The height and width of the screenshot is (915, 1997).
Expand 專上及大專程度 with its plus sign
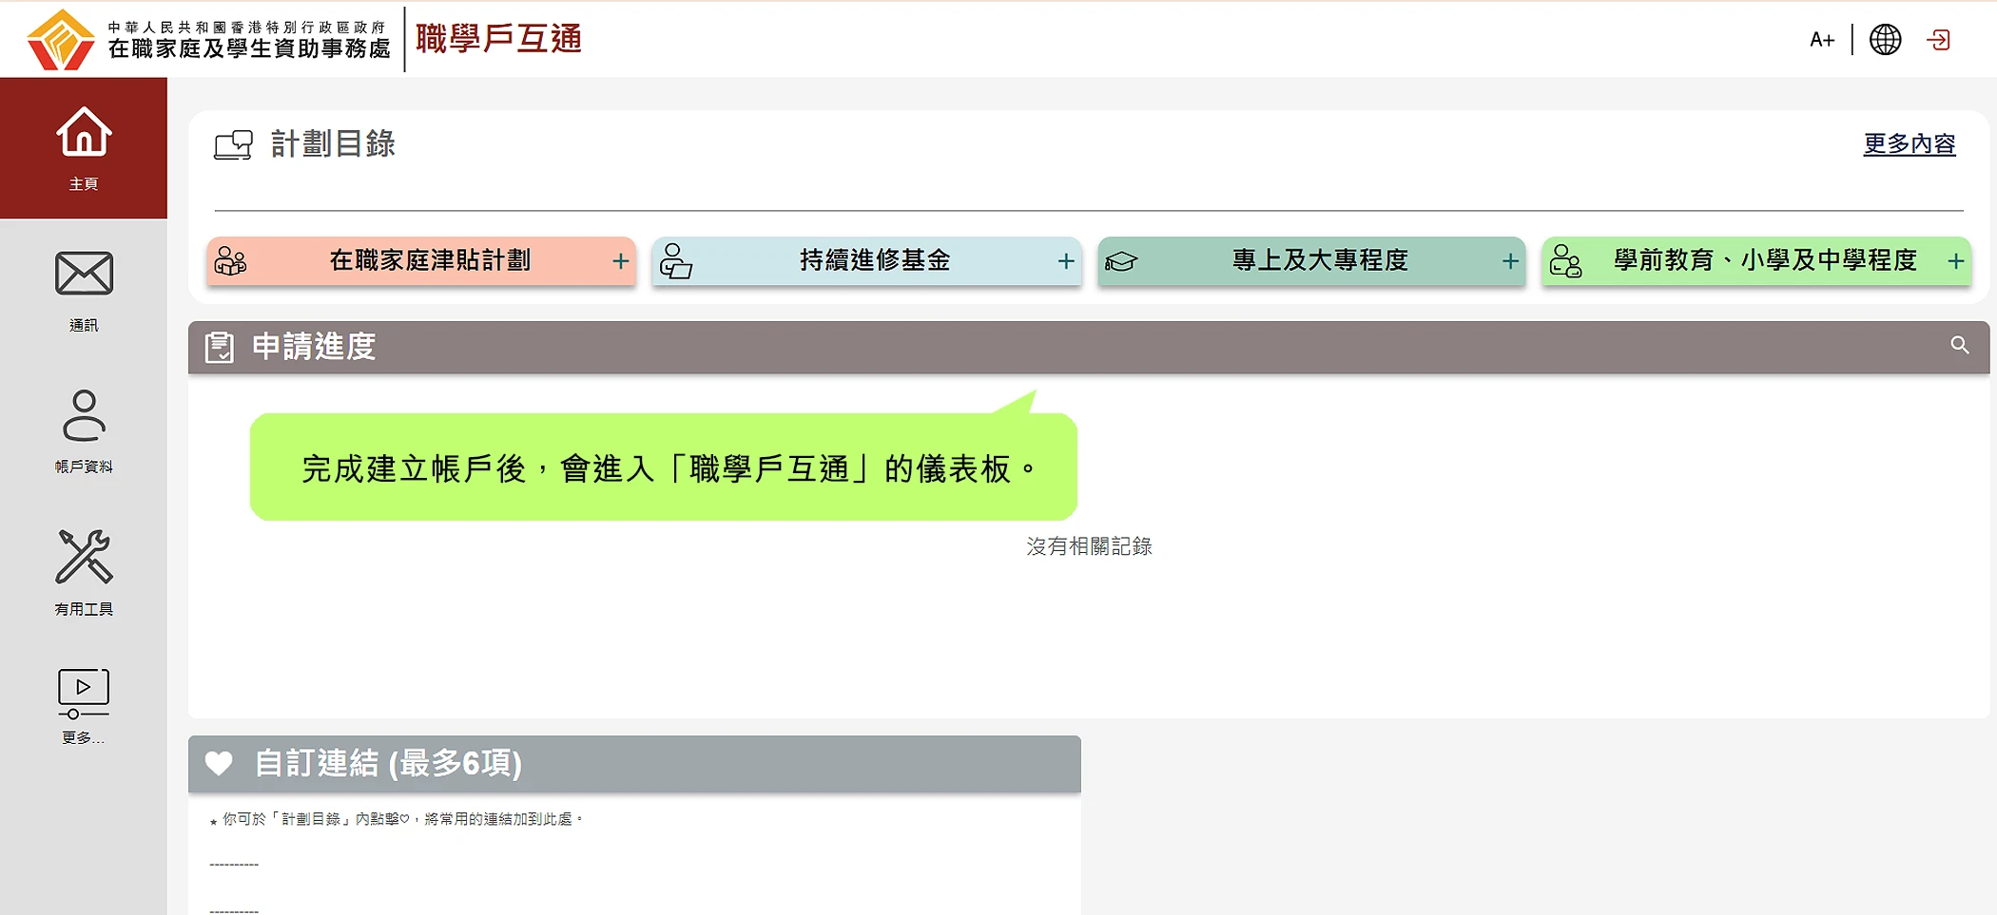pos(1510,261)
